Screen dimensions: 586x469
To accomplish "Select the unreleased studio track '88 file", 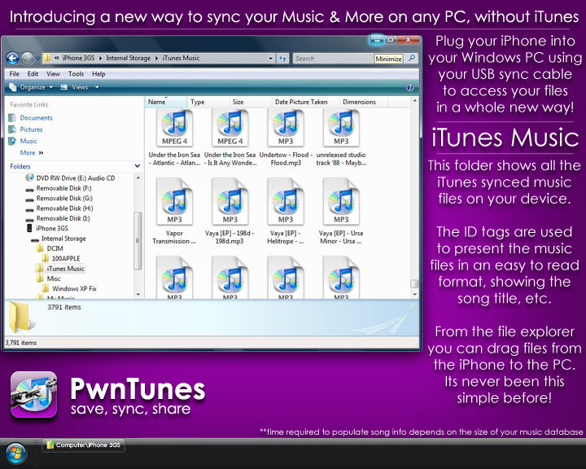I will click(341, 129).
